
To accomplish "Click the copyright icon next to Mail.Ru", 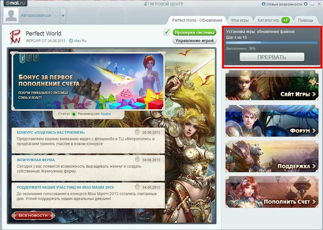I will point(71,41).
